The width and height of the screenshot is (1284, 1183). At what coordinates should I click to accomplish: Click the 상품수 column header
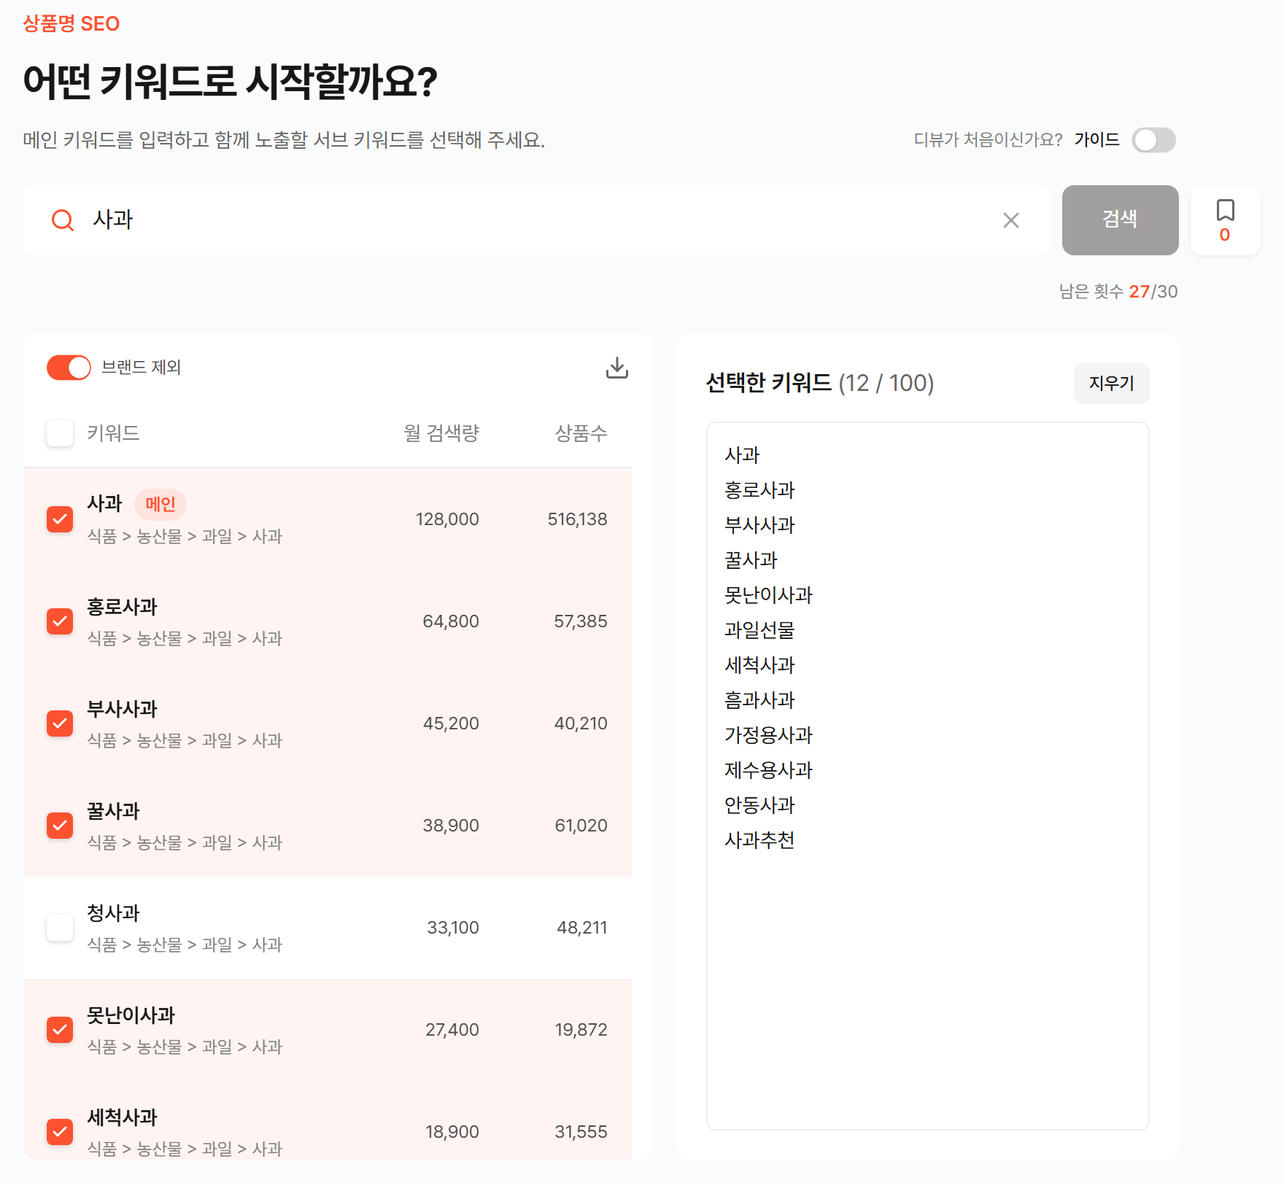pyautogui.click(x=581, y=433)
